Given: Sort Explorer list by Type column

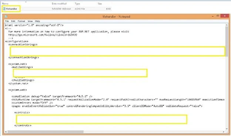Looking at the screenshot, I should coord(77,4).
